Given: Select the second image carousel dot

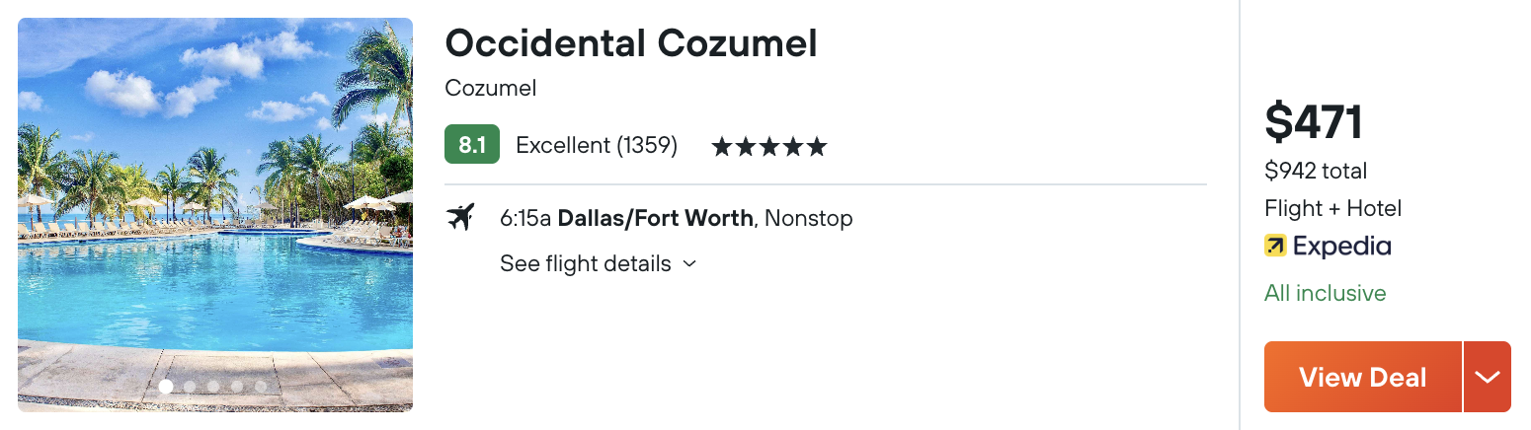Looking at the screenshot, I should tap(190, 387).
